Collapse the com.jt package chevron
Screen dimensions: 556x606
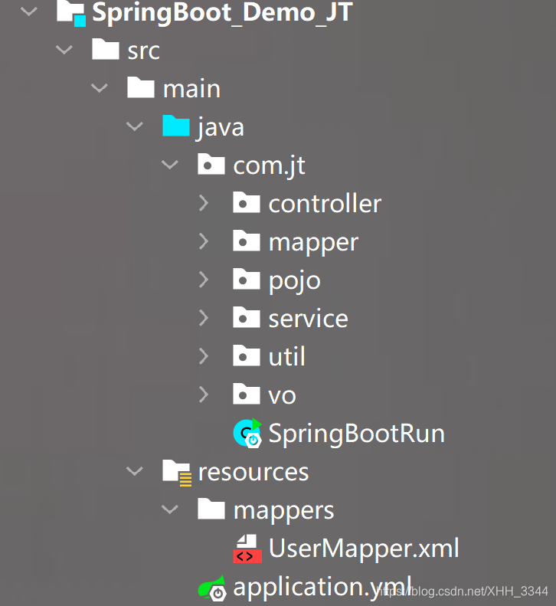click(169, 165)
